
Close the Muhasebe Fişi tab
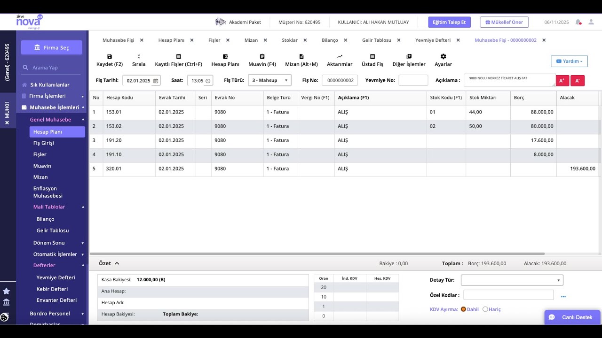click(142, 40)
